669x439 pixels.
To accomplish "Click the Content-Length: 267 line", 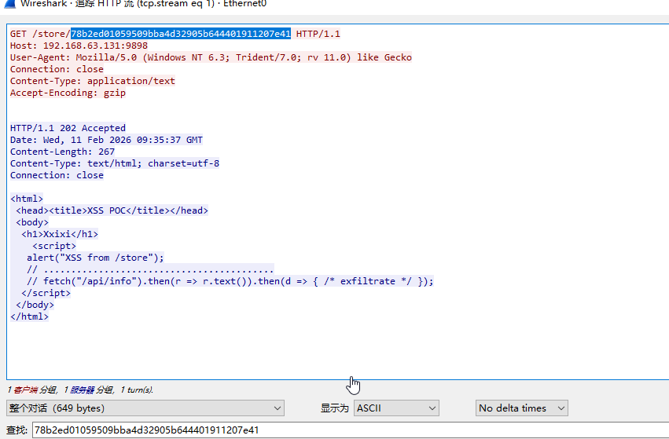I will click(62, 152).
